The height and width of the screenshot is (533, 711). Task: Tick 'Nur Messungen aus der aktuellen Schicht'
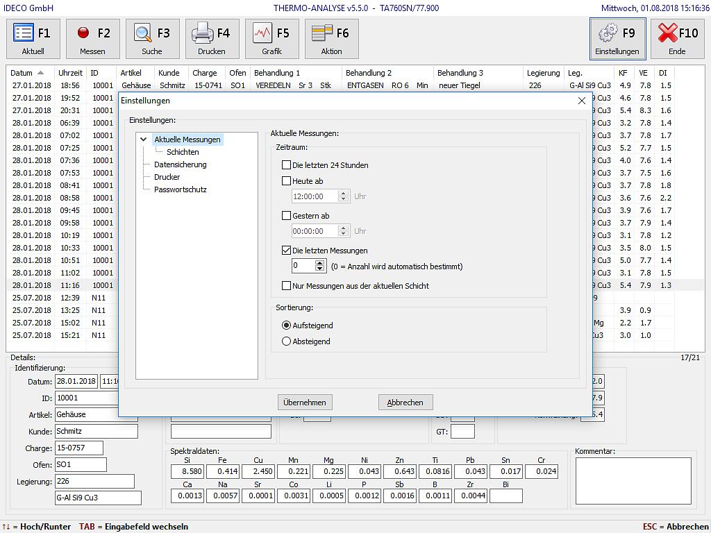click(x=286, y=286)
